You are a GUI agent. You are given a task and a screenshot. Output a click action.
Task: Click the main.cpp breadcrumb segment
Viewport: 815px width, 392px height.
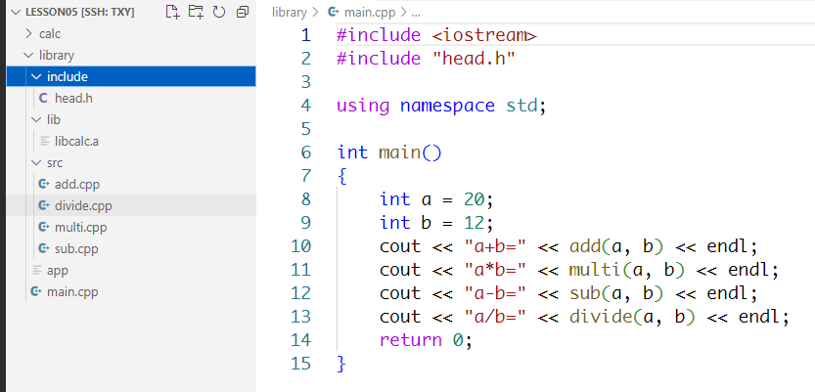369,13
